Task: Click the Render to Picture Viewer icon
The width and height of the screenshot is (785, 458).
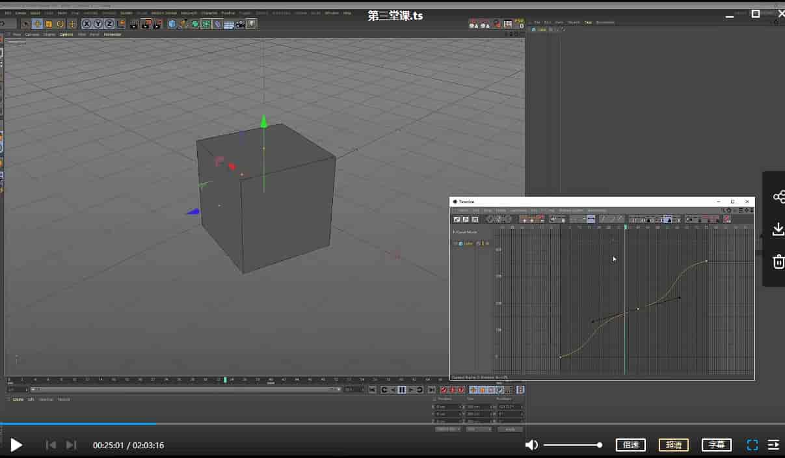Action: point(146,24)
